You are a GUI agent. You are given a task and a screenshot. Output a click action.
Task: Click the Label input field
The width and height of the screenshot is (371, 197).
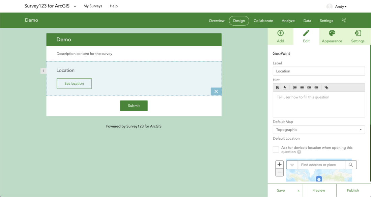319,71
